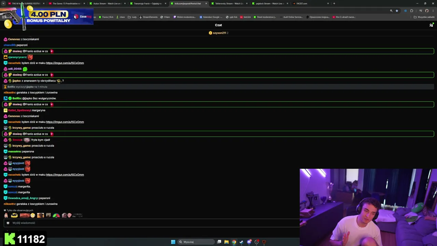This screenshot has height=246, width=437.
Task: Switch to Tahlerovsky Stream tab
Action: 229,3
